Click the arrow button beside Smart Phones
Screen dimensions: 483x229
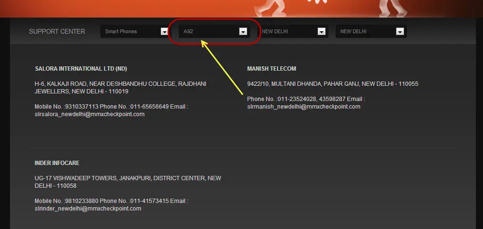pyautogui.click(x=164, y=31)
